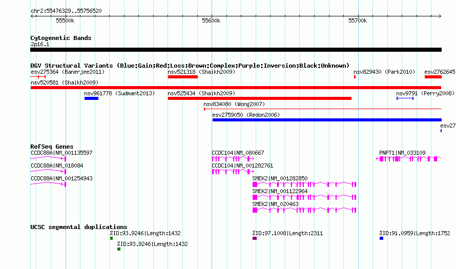This screenshot has height=269, width=456.
Task: Click the CCDC104|NM_001282761 gene label
Action: pyautogui.click(x=242, y=165)
